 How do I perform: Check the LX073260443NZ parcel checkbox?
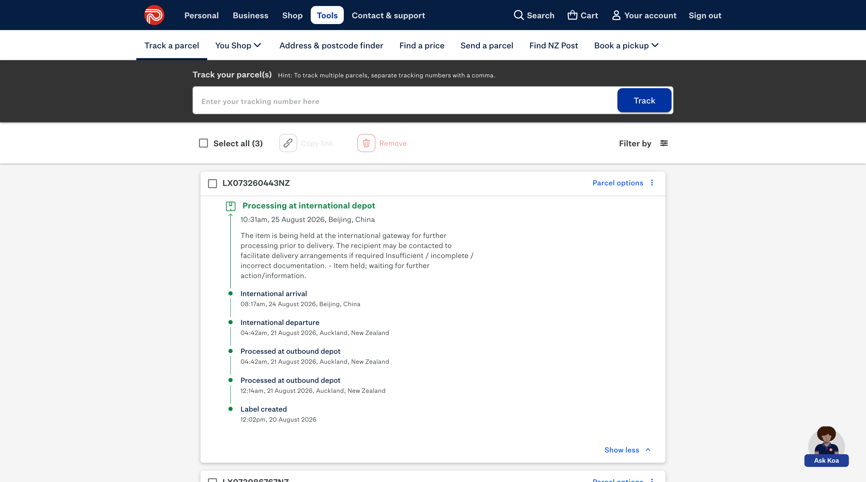pyautogui.click(x=212, y=184)
